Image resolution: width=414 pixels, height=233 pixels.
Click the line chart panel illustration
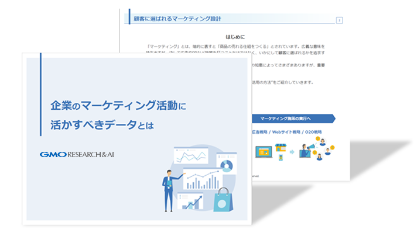[191, 155]
